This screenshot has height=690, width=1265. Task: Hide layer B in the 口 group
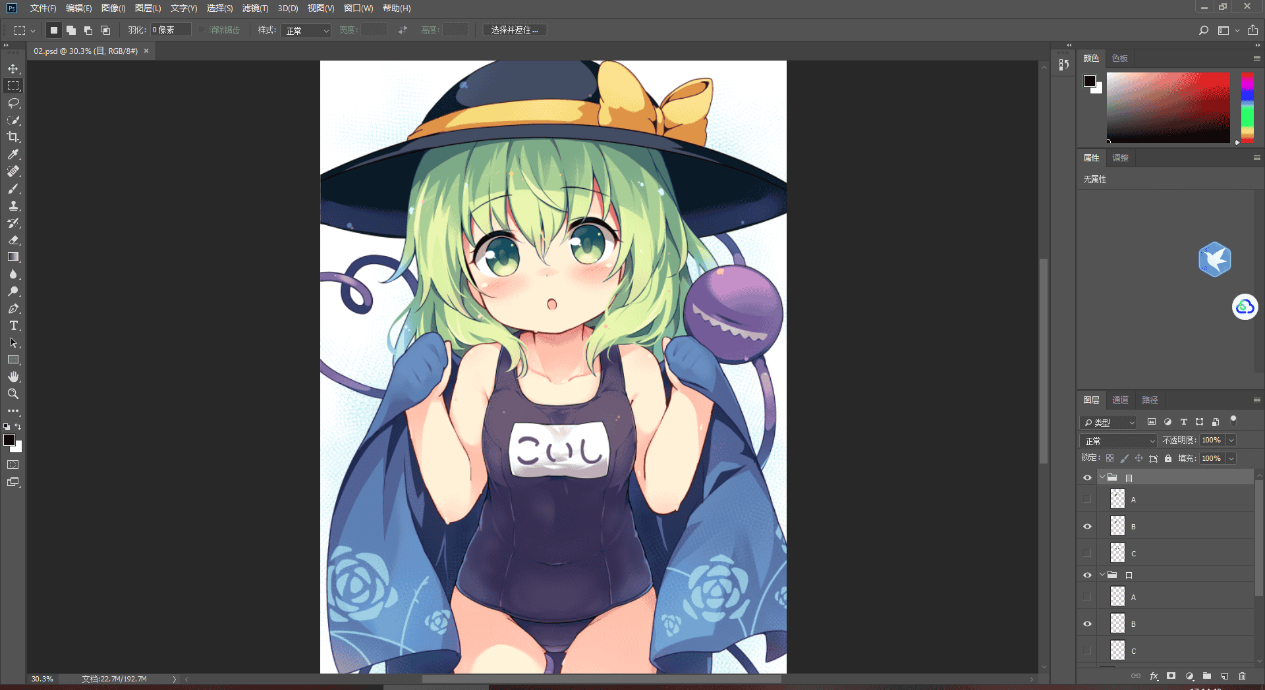(x=1087, y=624)
